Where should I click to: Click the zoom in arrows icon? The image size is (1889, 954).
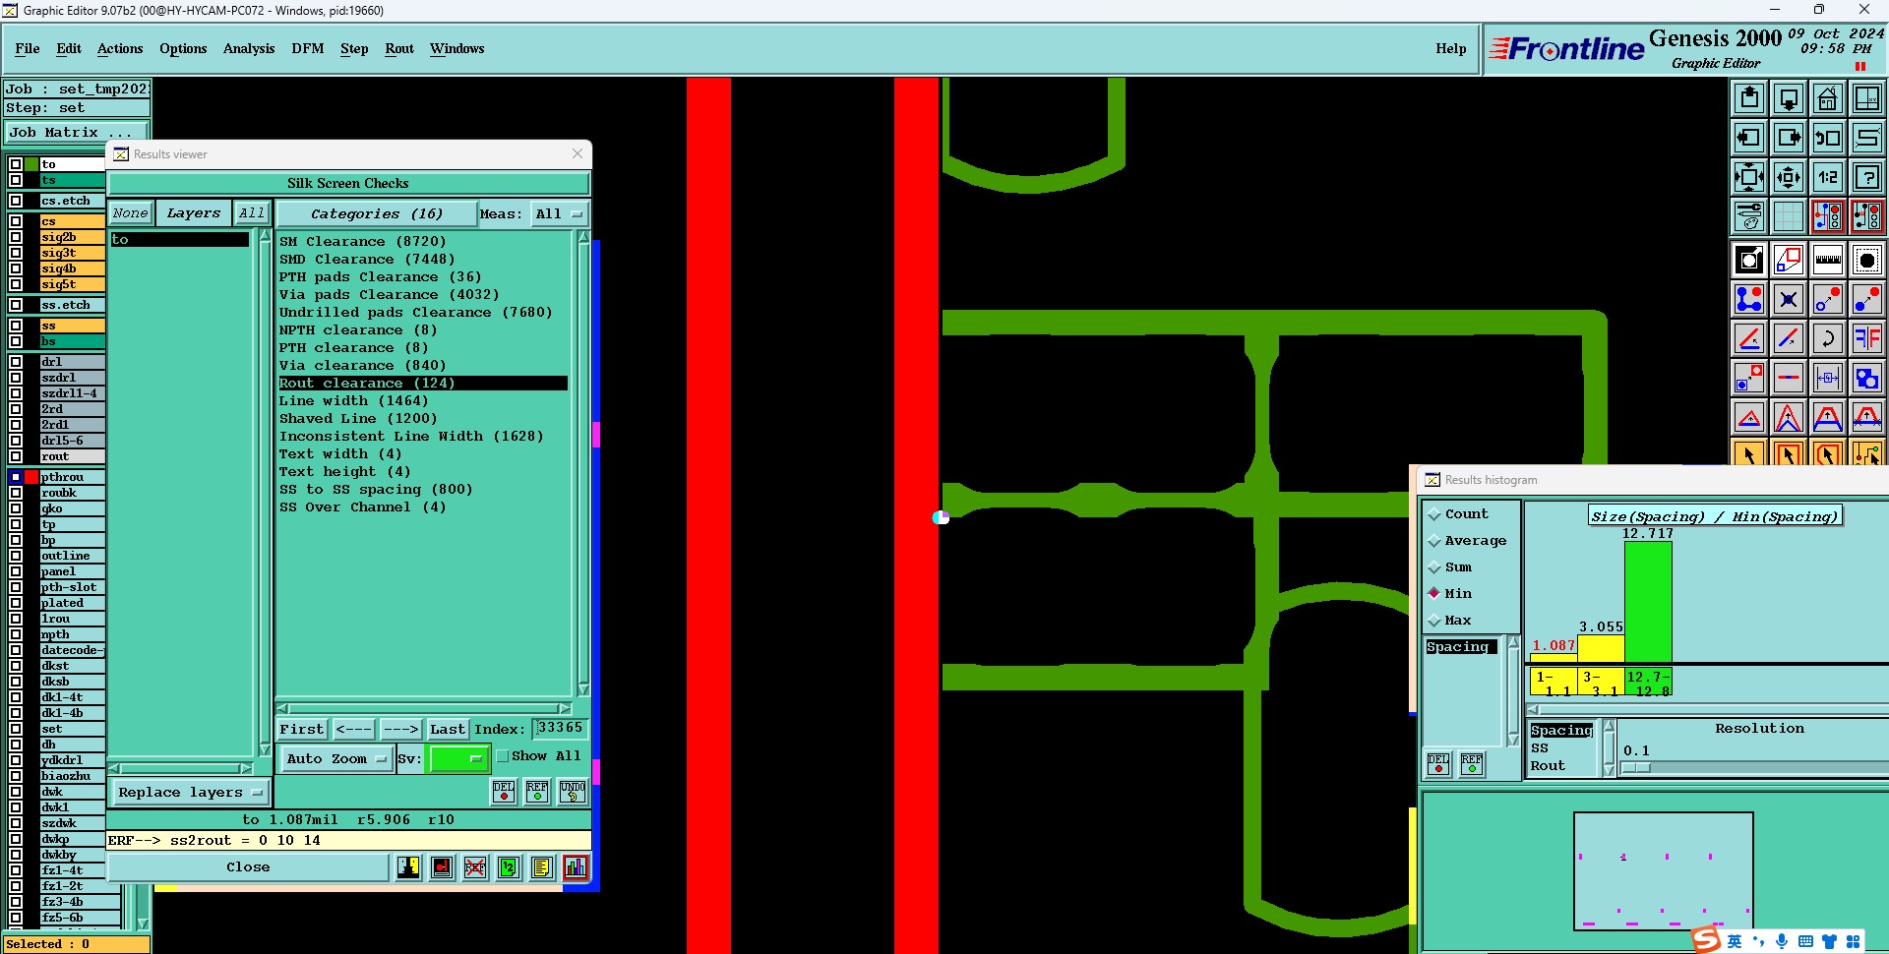point(1749,177)
